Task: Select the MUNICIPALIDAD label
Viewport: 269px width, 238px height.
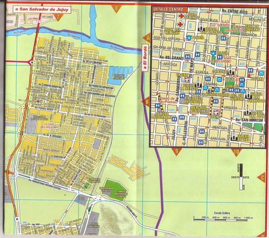Action: coord(217,94)
